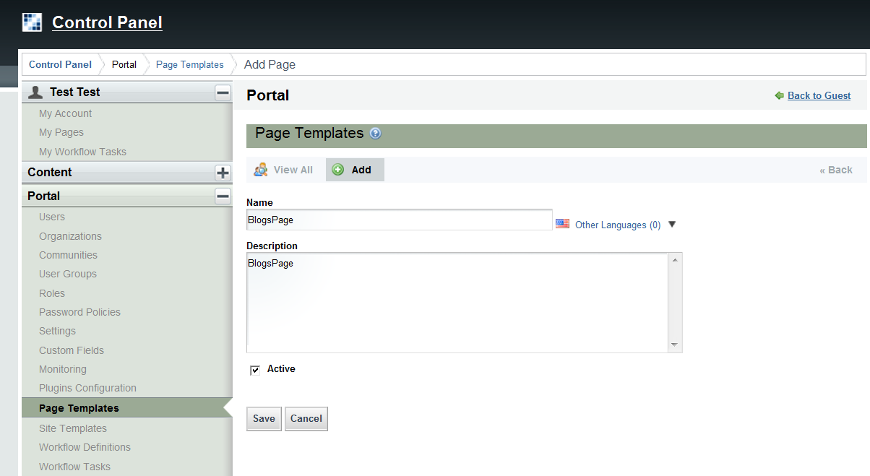Uncheck the Active checkbox
Image resolution: width=870 pixels, height=476 pixels.
tap(255, 370)
